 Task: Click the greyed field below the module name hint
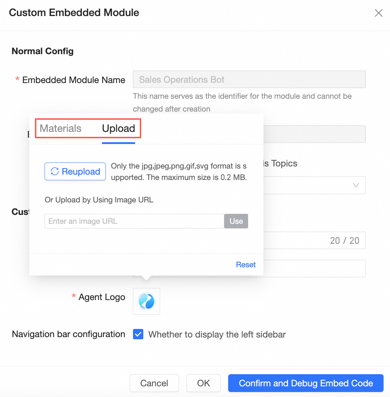tap(314, 134)
